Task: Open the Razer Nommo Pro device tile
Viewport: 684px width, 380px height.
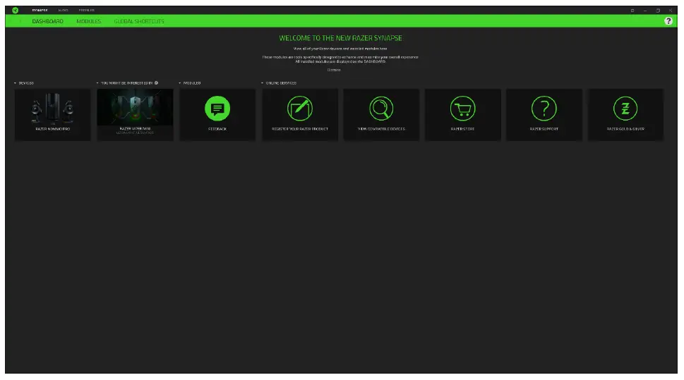Action: tap(53, 115)
